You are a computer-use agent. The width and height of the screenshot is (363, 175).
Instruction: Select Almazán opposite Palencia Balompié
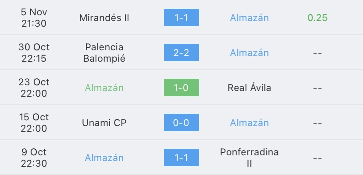[249, 52]
